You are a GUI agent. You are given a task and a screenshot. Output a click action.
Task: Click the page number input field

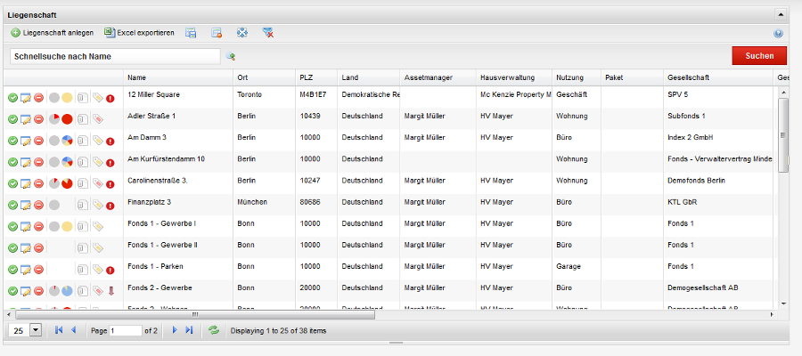(x=126, y=330)
